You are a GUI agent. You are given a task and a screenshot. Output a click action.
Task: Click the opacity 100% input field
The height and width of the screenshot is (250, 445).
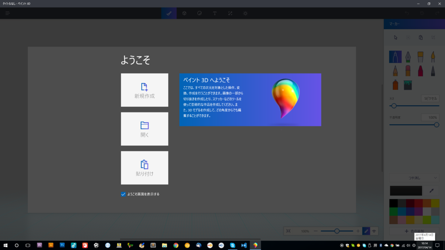(430, 117)
